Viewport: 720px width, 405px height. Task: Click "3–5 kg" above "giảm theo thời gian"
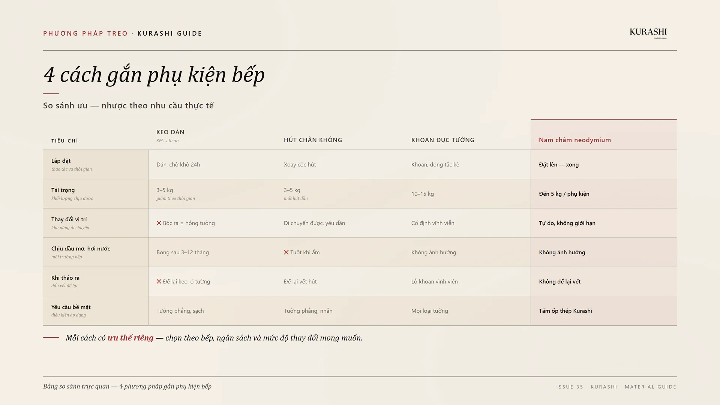pyautogui.click(x=165, y=190)
